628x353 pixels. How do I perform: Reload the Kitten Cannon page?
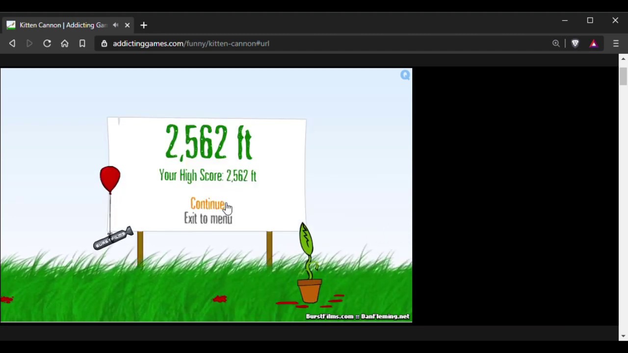point(47,44)
